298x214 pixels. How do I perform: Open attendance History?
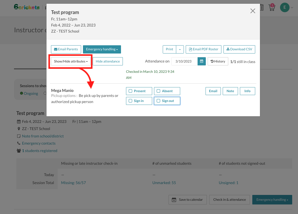(218, 61)
